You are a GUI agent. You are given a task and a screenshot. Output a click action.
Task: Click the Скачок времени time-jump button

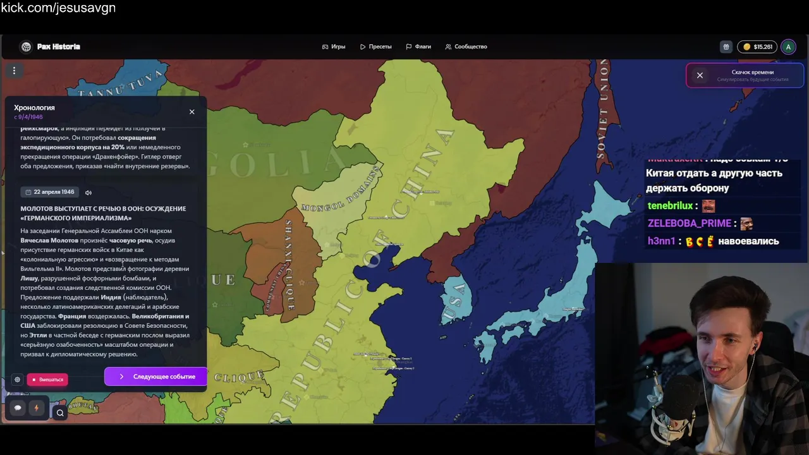752,75
